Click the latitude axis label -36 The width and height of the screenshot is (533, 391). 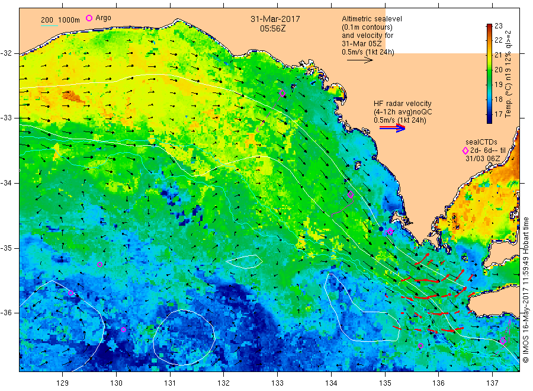7,313
